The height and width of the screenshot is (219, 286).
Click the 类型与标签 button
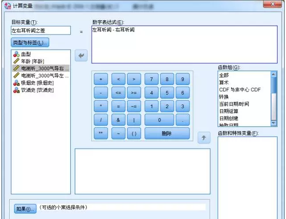[30, 43]
